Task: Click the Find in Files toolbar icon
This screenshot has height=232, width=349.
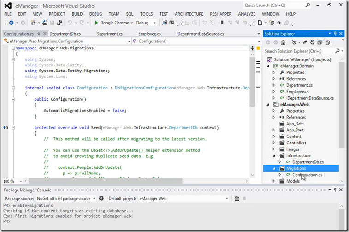Action: coord(165,23)
